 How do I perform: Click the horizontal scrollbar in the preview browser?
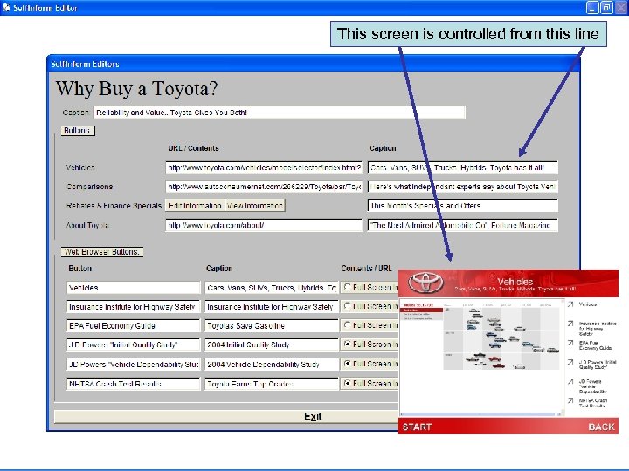[481, 414]
